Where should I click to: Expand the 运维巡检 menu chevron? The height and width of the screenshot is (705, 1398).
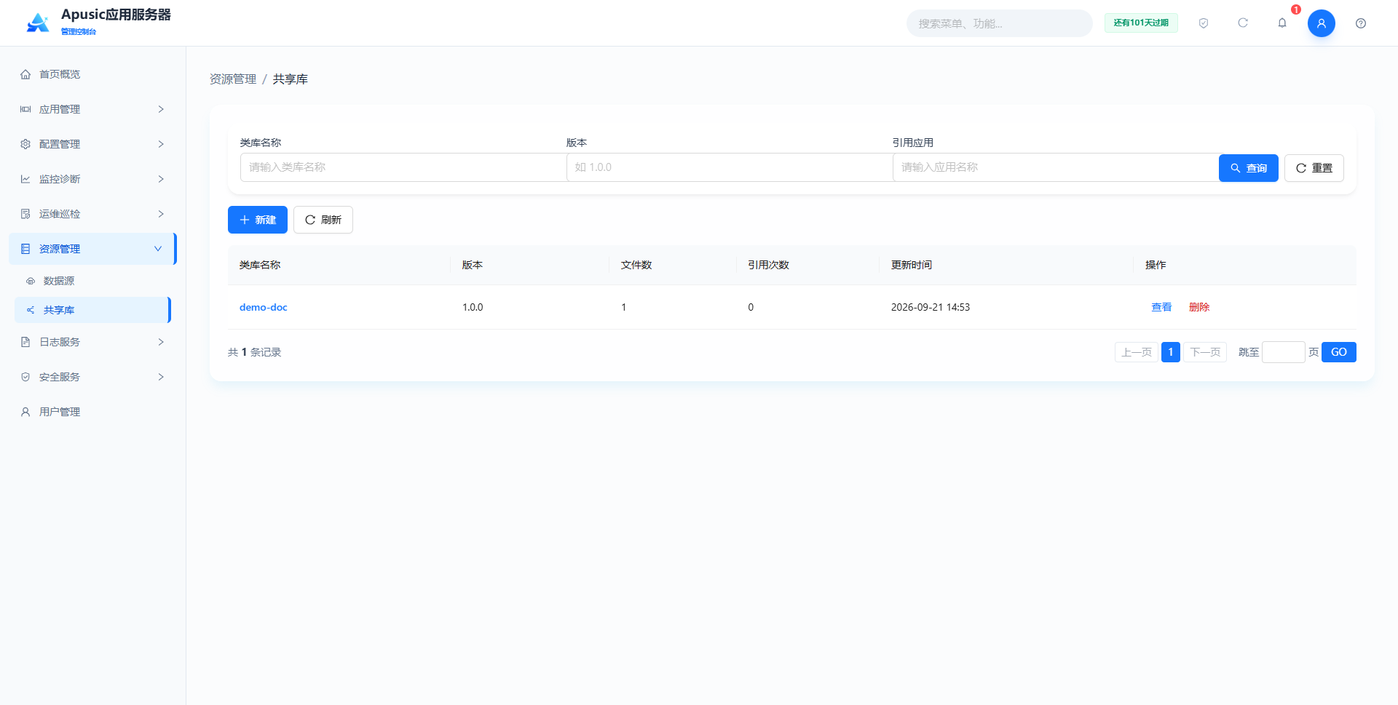[161, 214]
